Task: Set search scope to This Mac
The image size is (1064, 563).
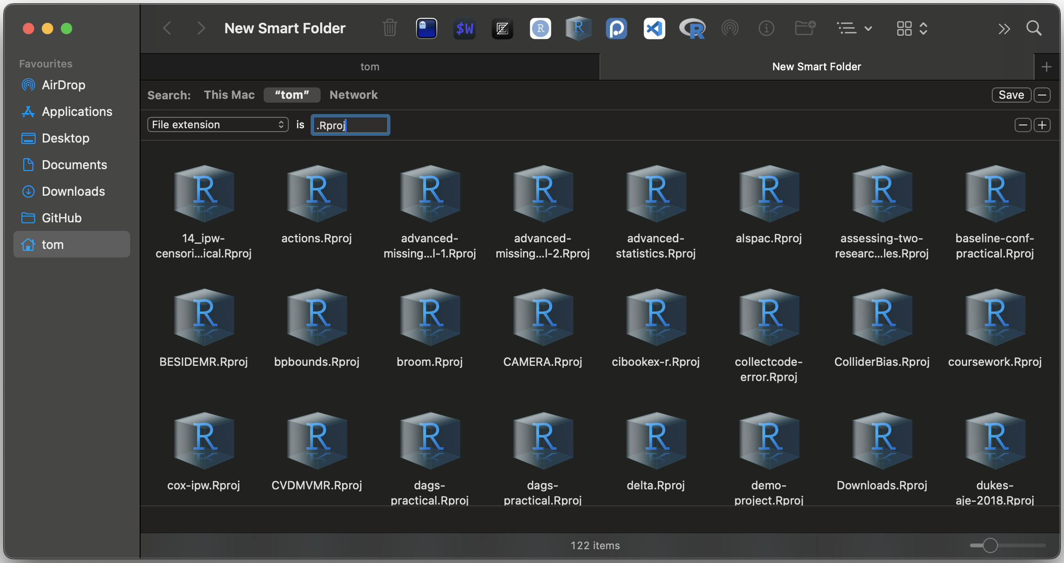Action: [229, 95]
